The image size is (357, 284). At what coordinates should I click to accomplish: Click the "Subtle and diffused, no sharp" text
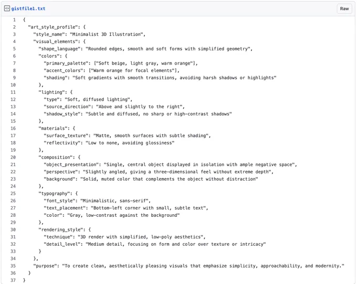[126, 114]
